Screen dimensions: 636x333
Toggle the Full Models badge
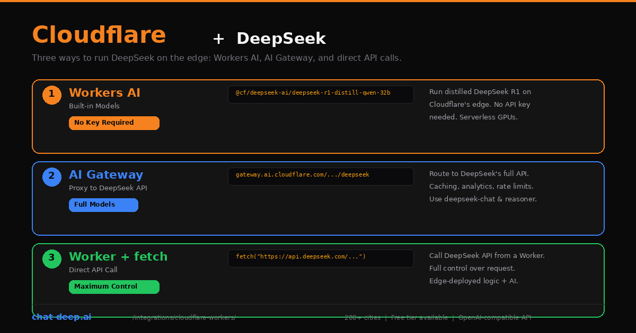[103, 205]
